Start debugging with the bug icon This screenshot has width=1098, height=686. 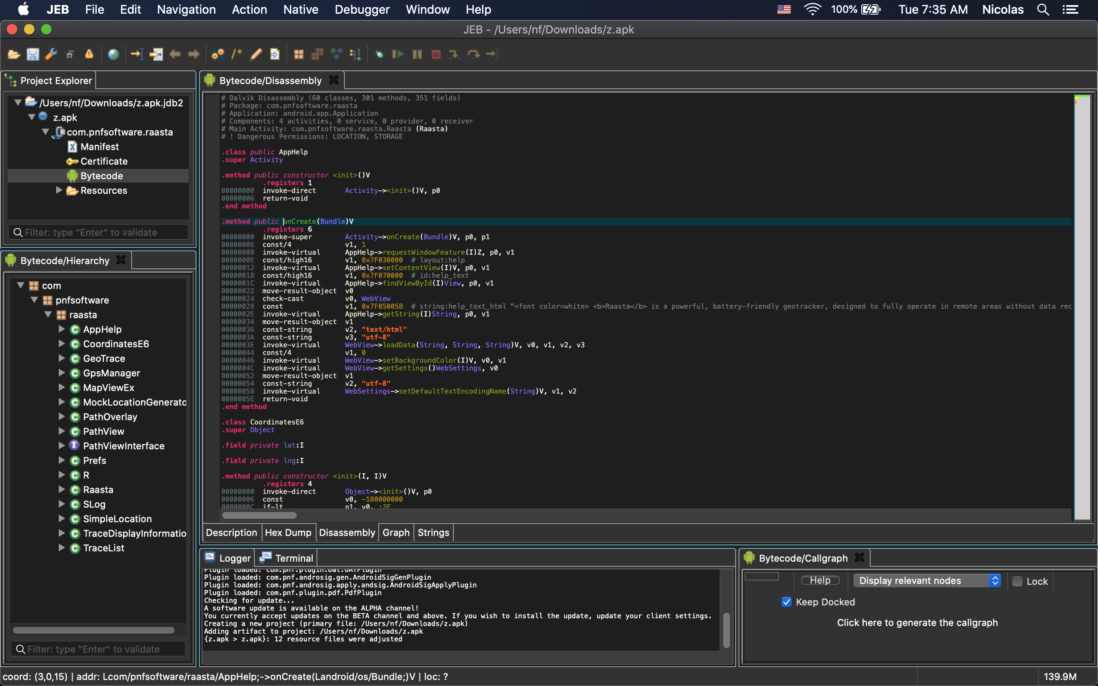click(x=379, y=54)
